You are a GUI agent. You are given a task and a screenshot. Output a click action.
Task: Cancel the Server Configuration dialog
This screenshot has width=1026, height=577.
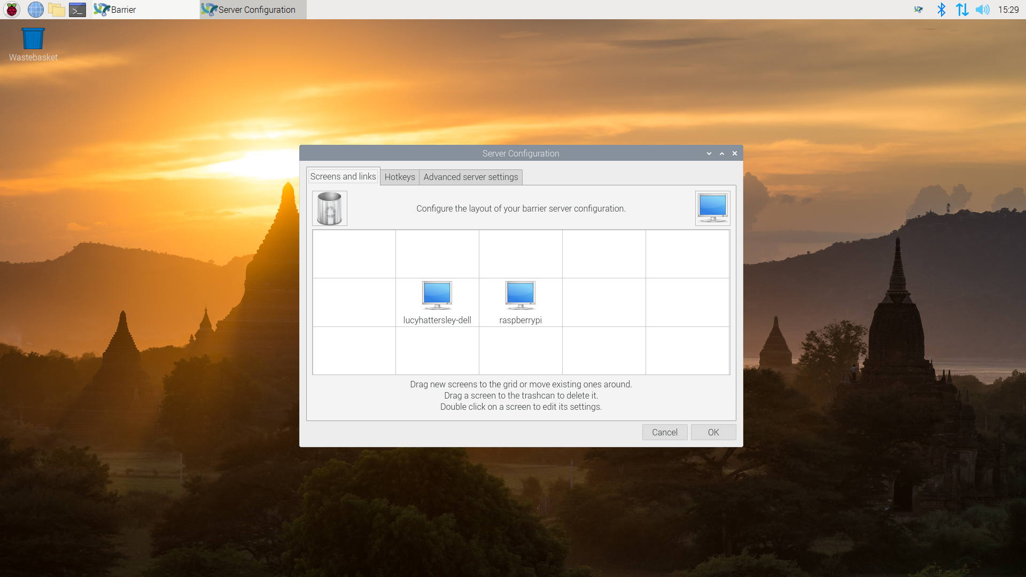[x=664, y=432]
